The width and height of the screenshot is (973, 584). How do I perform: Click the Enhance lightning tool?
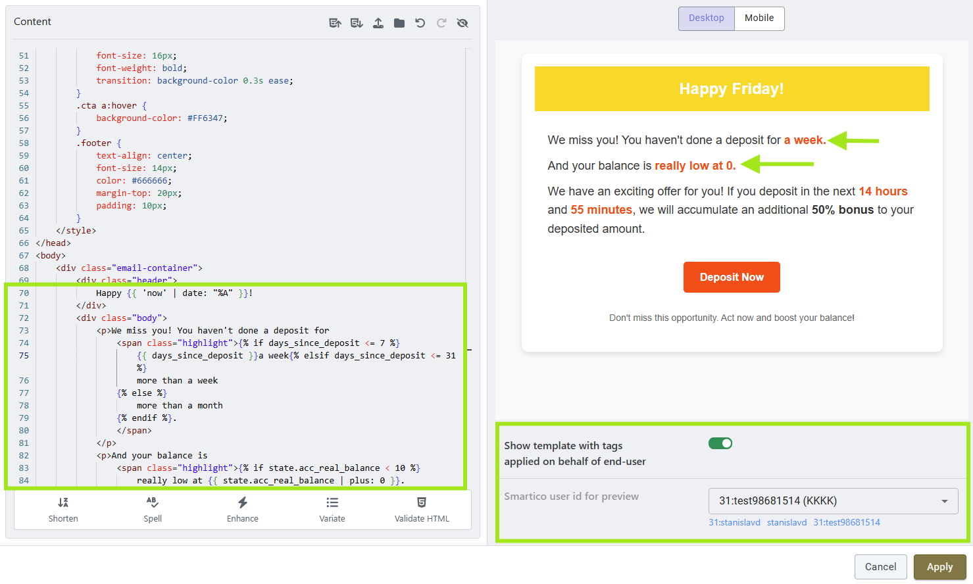243,510
